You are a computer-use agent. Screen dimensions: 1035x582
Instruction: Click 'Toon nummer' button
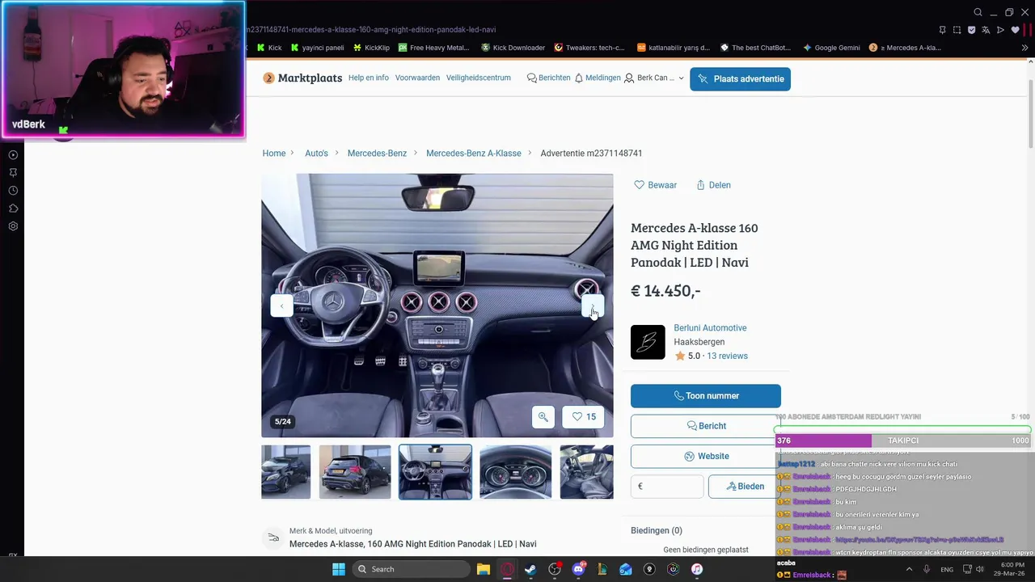click(x=706, y=396)
